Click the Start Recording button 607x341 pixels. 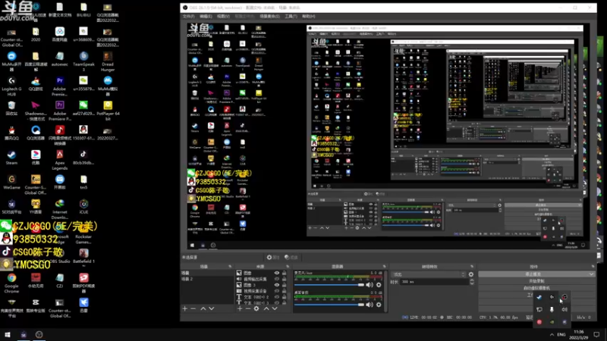pyautogui.click(x=536, y=280)
